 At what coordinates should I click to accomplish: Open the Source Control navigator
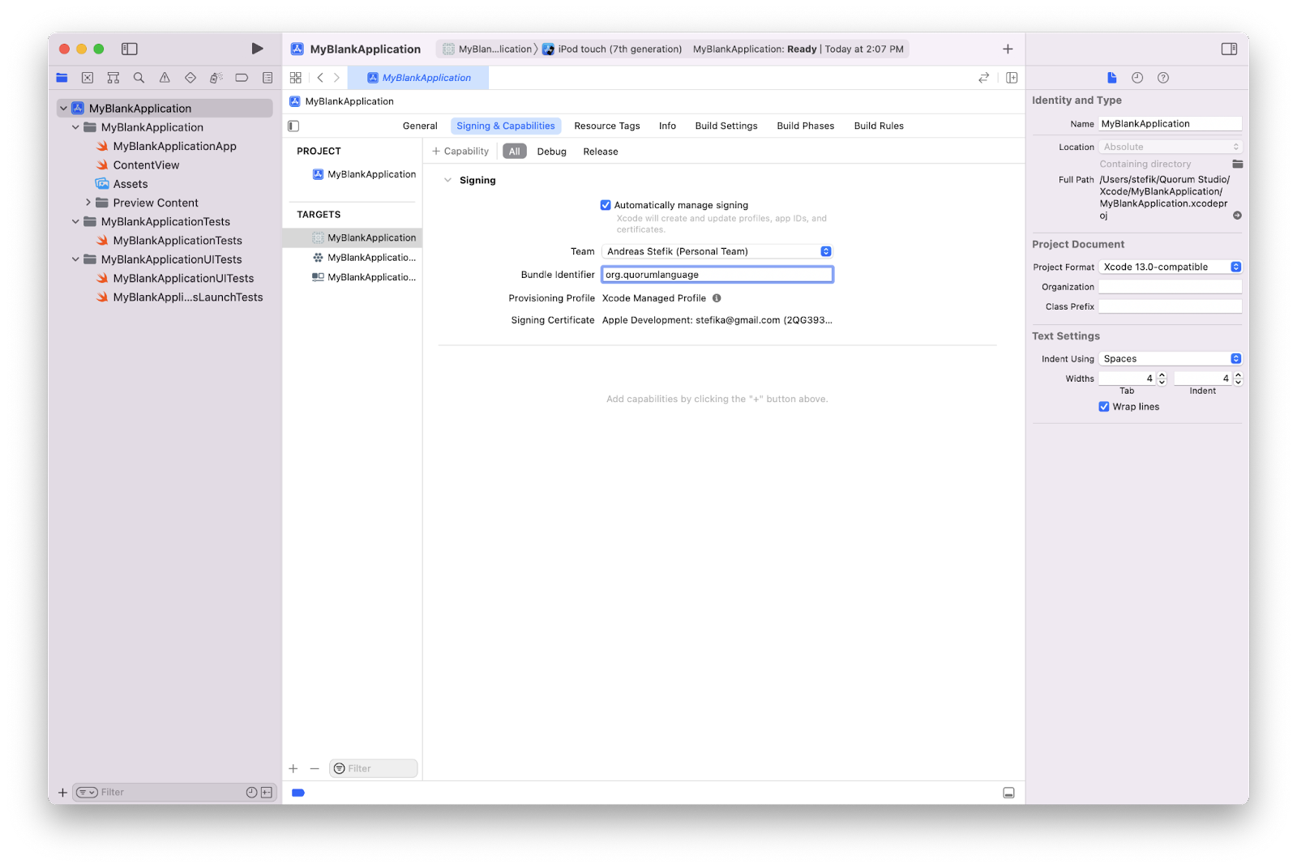point(88,78)
